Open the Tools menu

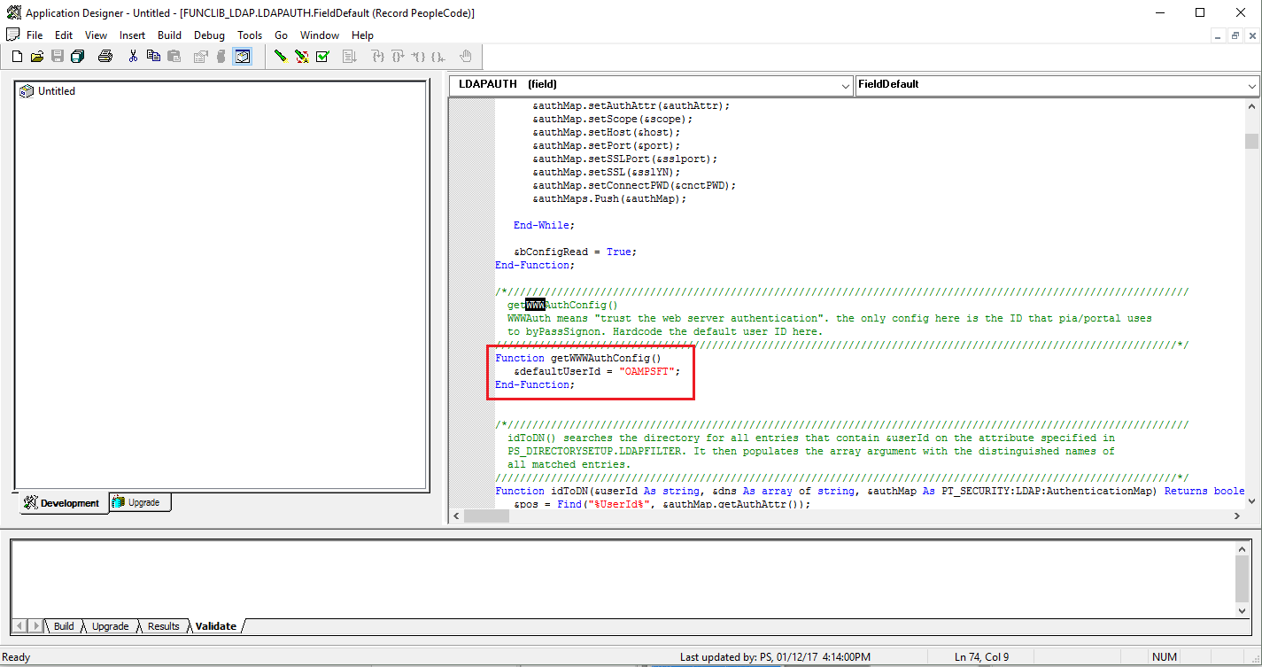(x=250, y=35)
